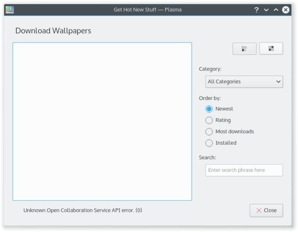Click the Download Wallpapers heading

[53, 31]
